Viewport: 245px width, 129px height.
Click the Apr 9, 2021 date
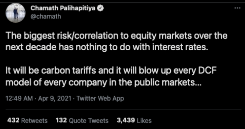(55, 98)
